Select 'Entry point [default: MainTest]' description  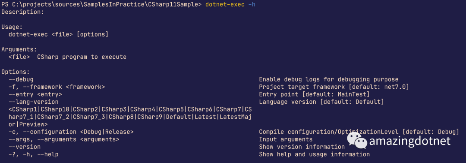point(315,94)
